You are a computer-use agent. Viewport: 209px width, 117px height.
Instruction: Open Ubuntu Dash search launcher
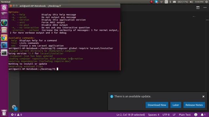tap(4, 8)
